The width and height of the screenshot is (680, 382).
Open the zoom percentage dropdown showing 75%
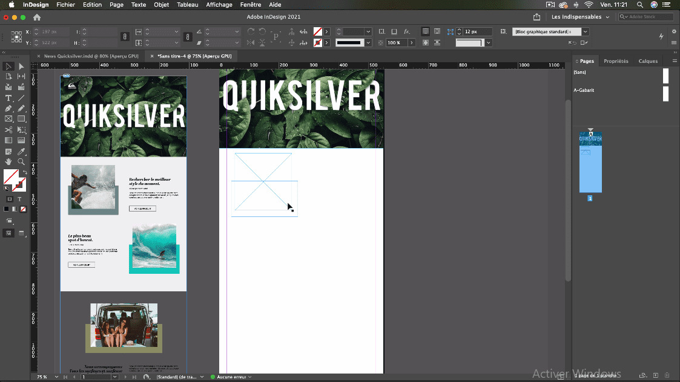(x=56, y=377)
